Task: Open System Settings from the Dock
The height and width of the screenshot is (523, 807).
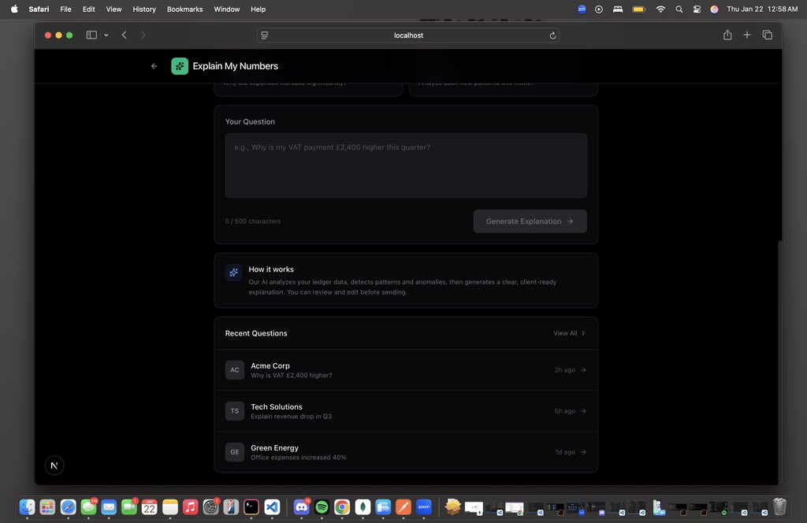Action: [210, 507]
